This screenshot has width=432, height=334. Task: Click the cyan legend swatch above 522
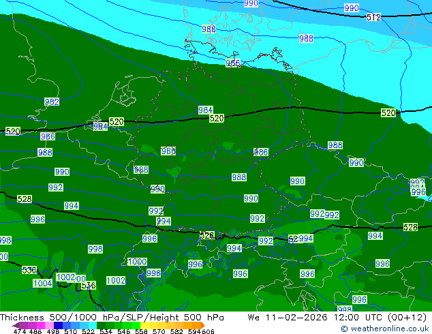click(93, 325)
